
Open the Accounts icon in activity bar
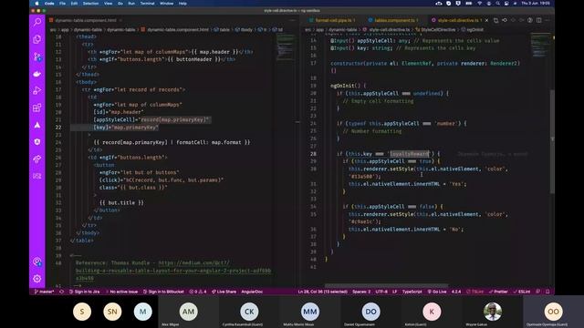point(37,261)
